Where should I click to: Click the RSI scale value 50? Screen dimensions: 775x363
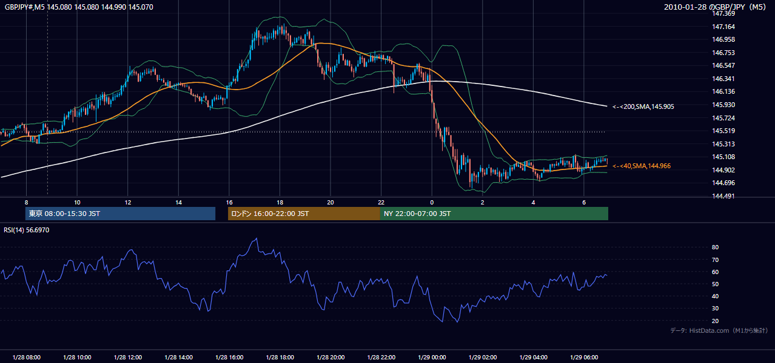715,284
